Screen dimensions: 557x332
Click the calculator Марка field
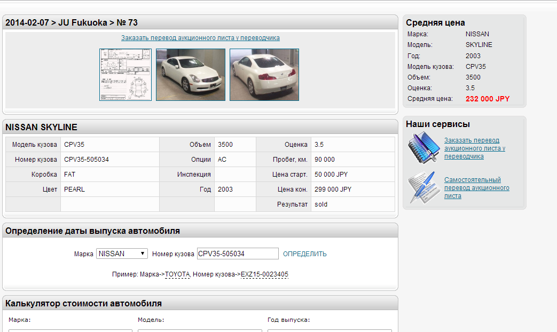[x=70, y=330]
